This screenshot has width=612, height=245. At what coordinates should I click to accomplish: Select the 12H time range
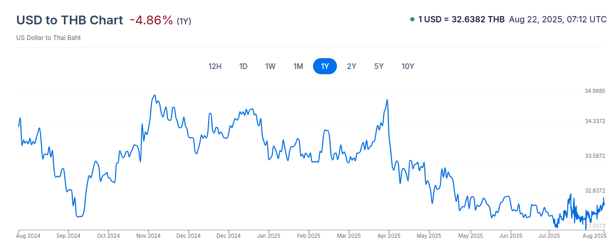(x=215, y=66)
